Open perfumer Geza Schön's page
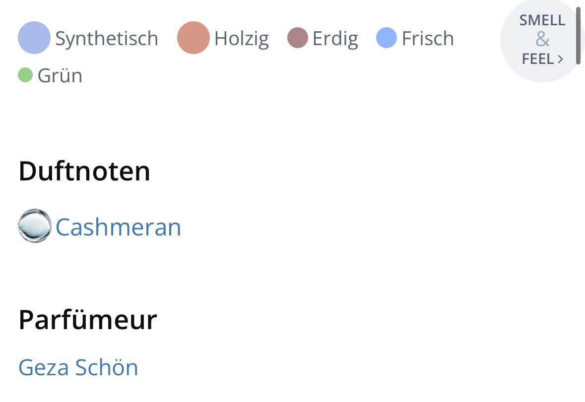Screen dimensions: 585x402 click(78, 367)
